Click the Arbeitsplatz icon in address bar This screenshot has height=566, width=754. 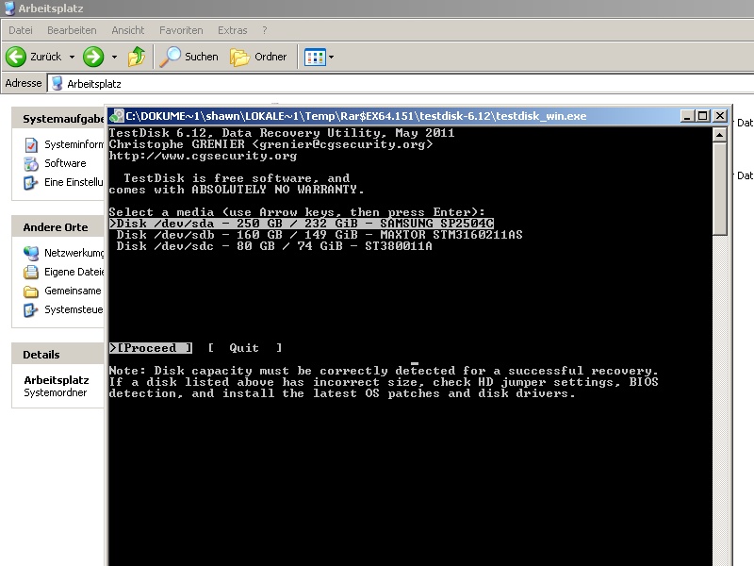pos(57,83)
